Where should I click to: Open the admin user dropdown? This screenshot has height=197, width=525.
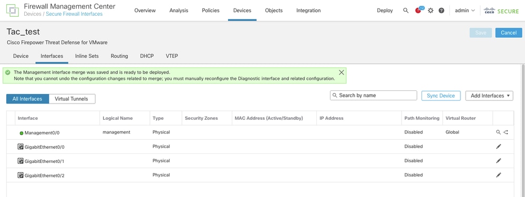point(465,11)
